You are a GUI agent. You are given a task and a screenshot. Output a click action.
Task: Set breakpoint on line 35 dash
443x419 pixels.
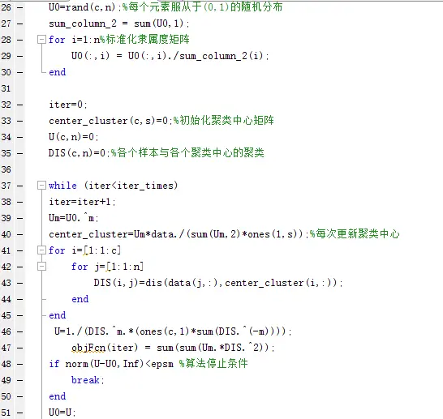[x=19, y=153]
